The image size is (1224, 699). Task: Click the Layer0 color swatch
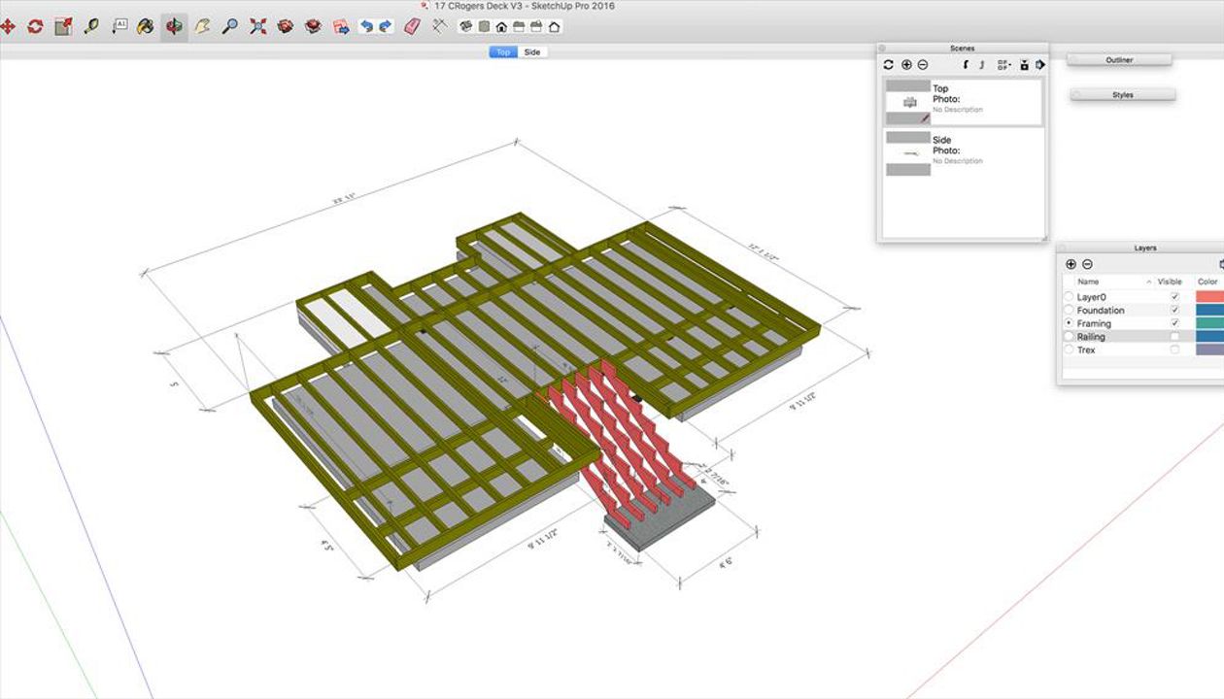[x=1209, y=297]
